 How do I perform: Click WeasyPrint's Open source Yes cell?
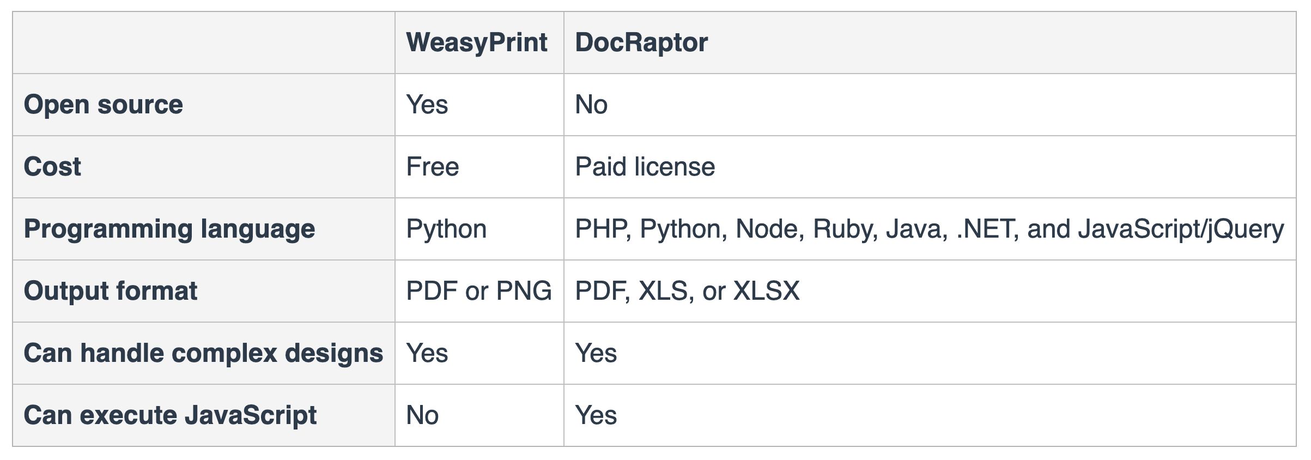427,105
